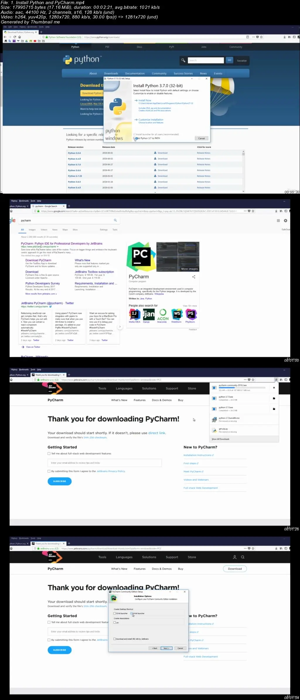Click bookmark star in the python.org address bar
Image resolution: width=300 pixels, height=700 pixels.
[261, 37]
